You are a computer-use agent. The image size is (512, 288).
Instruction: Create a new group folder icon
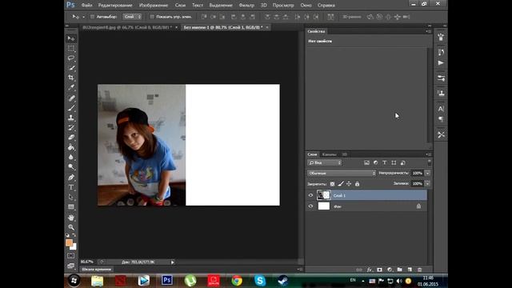[400, 270]
